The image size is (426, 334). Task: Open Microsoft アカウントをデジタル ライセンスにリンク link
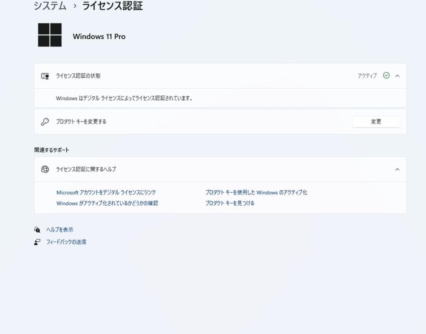tap(105, 192)
